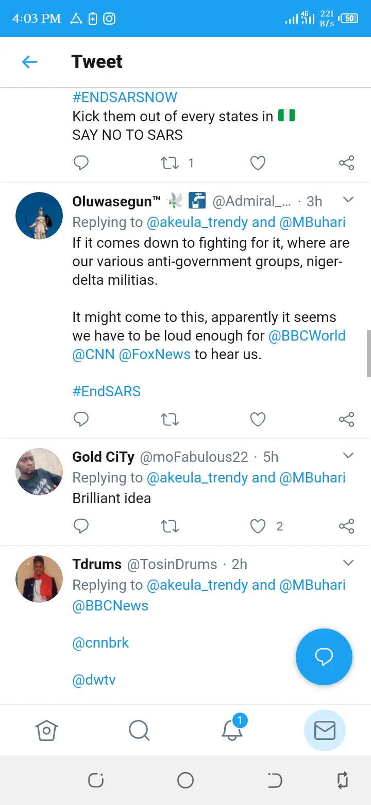Image resolution: width=371 pixels, height=805 pixels.
Task: Open Tdrums profile picture
Action: (x=39, y=578)
